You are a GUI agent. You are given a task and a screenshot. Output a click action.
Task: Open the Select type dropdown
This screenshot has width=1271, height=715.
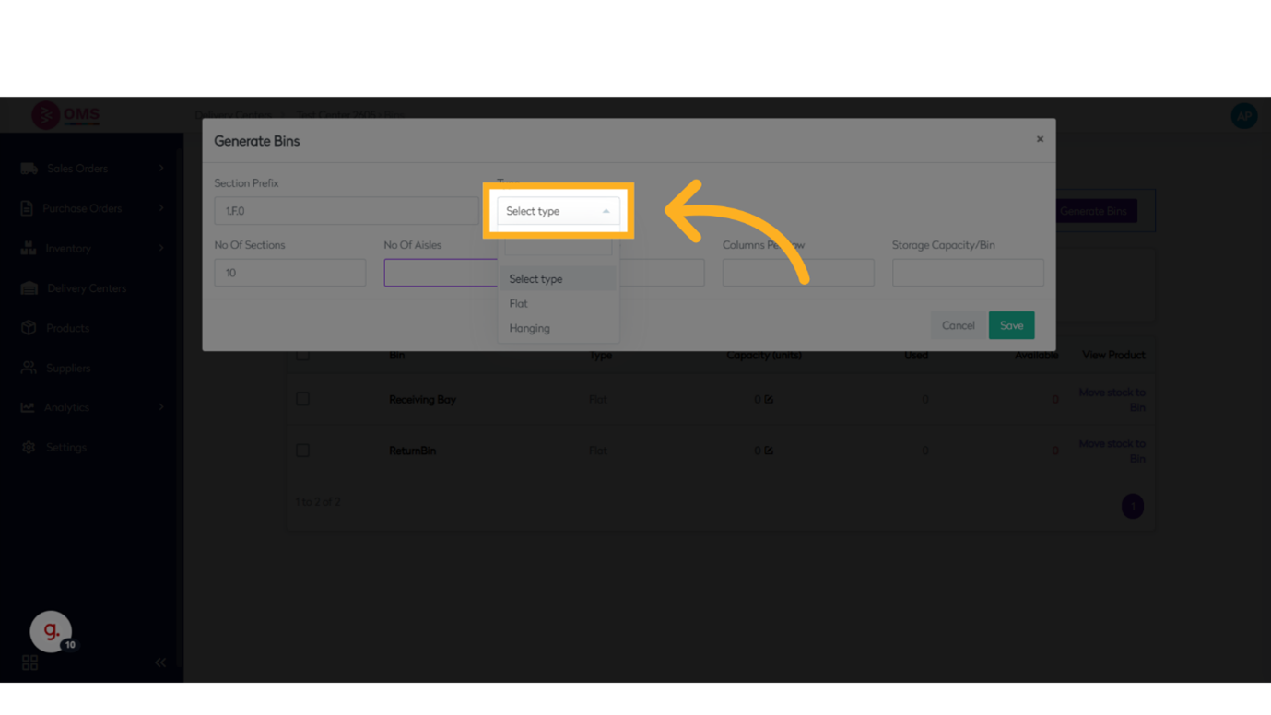[558, 211]
